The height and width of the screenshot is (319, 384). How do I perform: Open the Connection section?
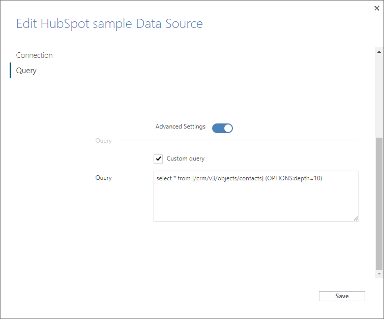pyautogui.click(x=34, y=55)
